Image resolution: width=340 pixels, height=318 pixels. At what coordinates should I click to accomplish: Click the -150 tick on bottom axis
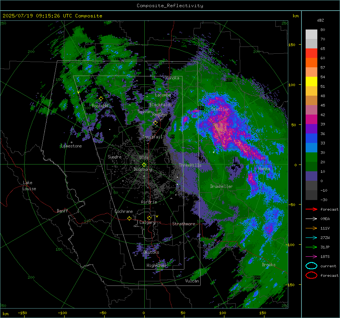click(x=22, y=313)
